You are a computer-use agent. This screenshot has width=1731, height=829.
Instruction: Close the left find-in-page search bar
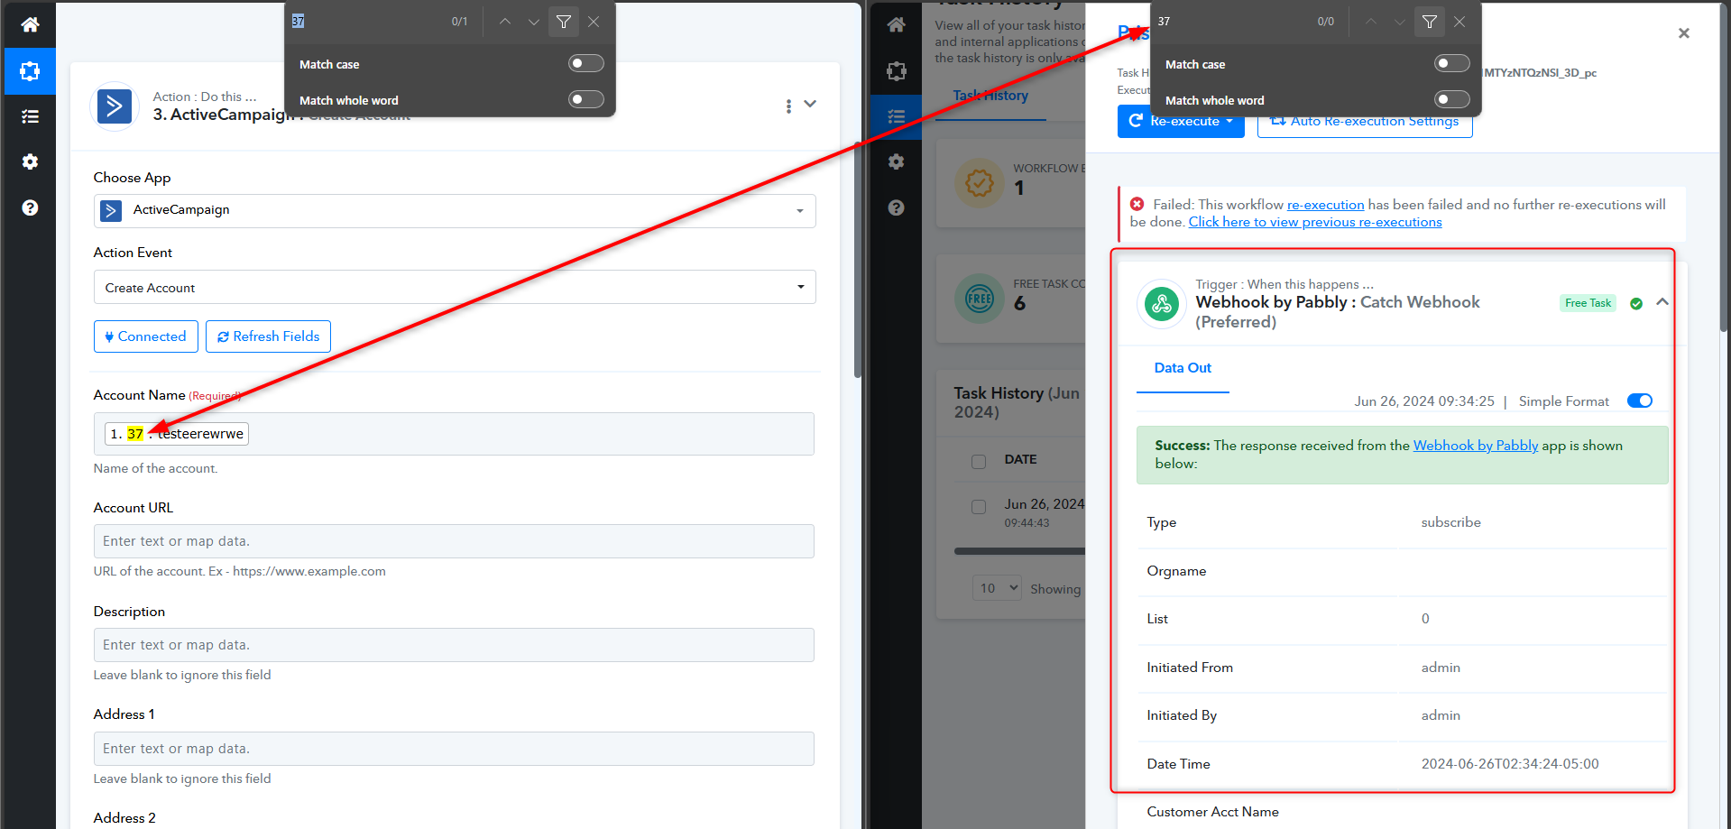[x=594, y=22]
